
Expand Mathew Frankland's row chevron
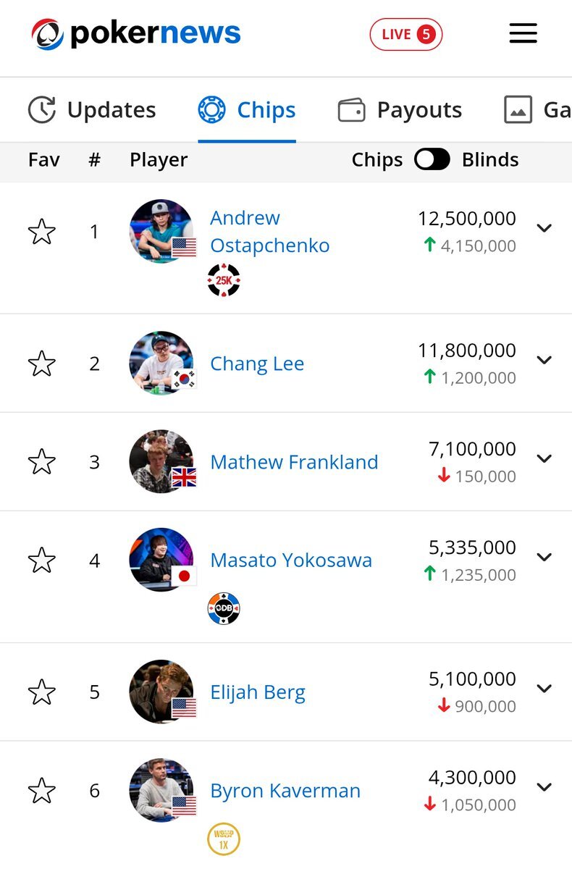click(544, 458)
